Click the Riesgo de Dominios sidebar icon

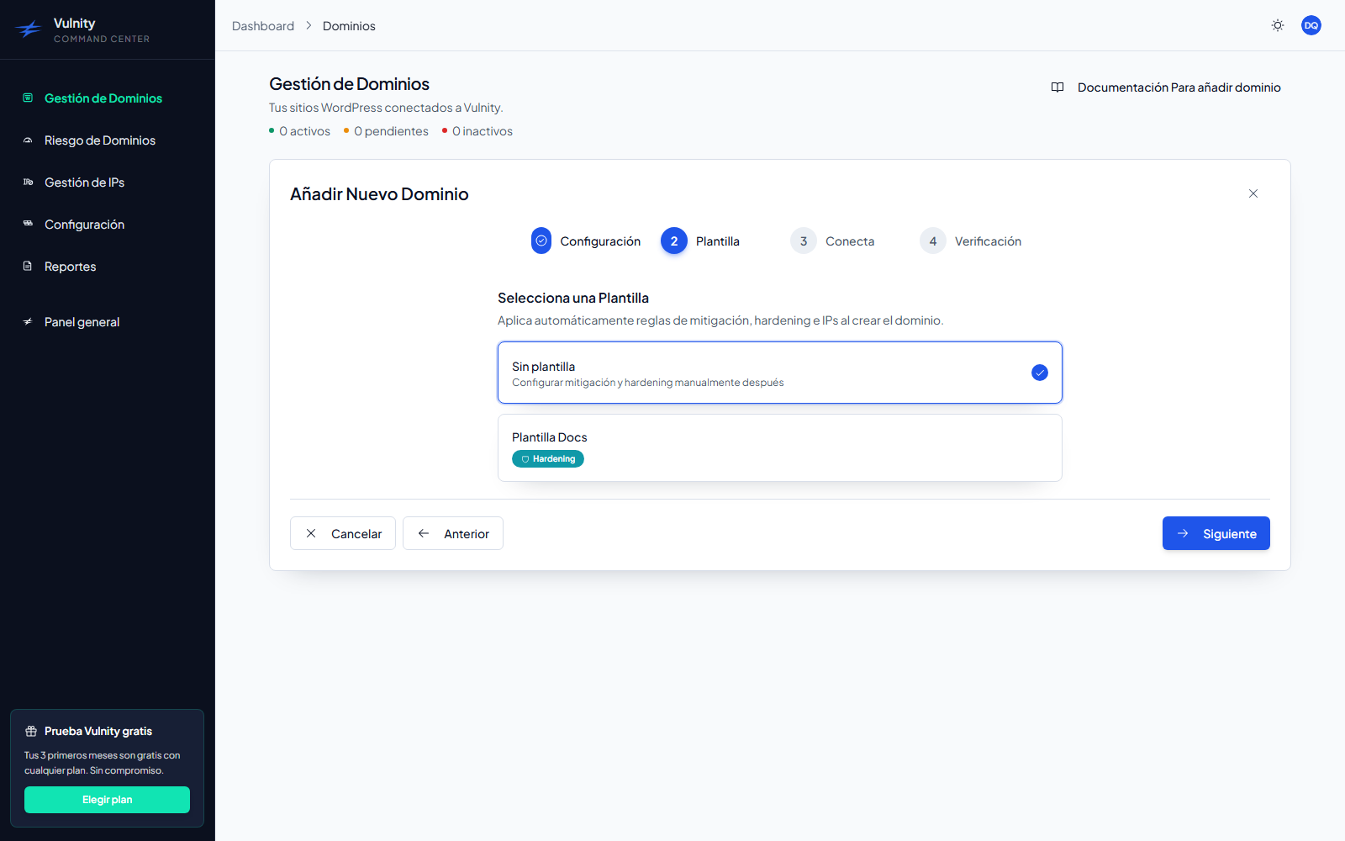pyautogui.click(x=28, y=140)
